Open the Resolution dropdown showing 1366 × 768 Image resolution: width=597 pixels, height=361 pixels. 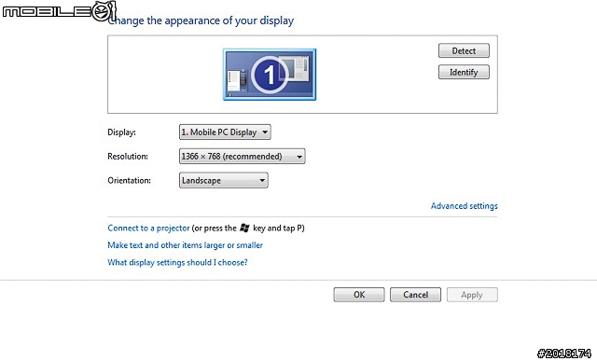(x=242, y=156)
